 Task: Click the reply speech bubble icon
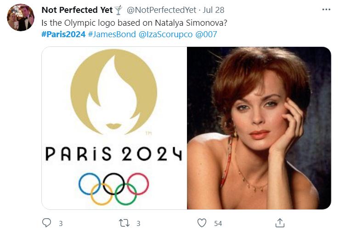pos(46,223)
